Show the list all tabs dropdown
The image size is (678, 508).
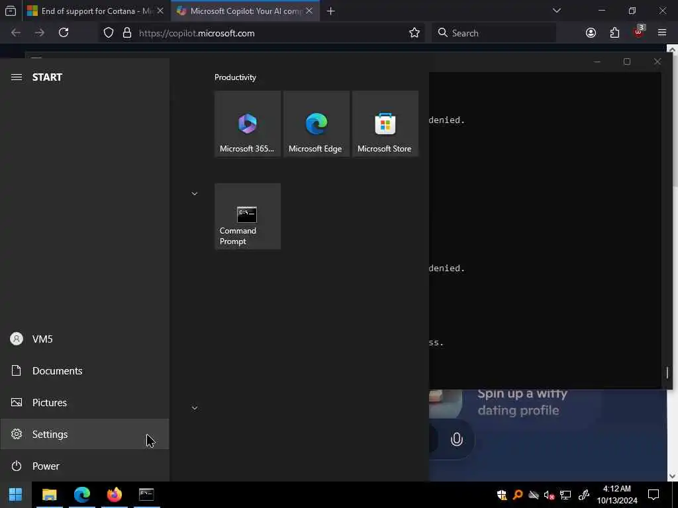pyautogui.click(x=557, y=11)
